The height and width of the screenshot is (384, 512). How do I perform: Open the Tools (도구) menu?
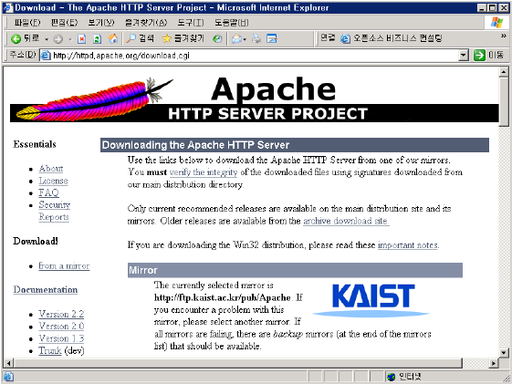pos(191,23)
